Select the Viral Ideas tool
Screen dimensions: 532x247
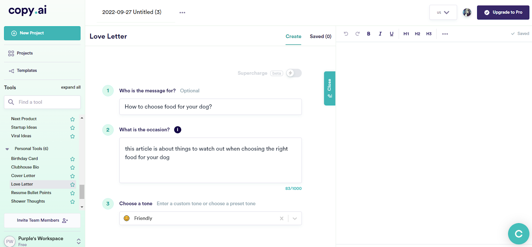click(21, 136)
